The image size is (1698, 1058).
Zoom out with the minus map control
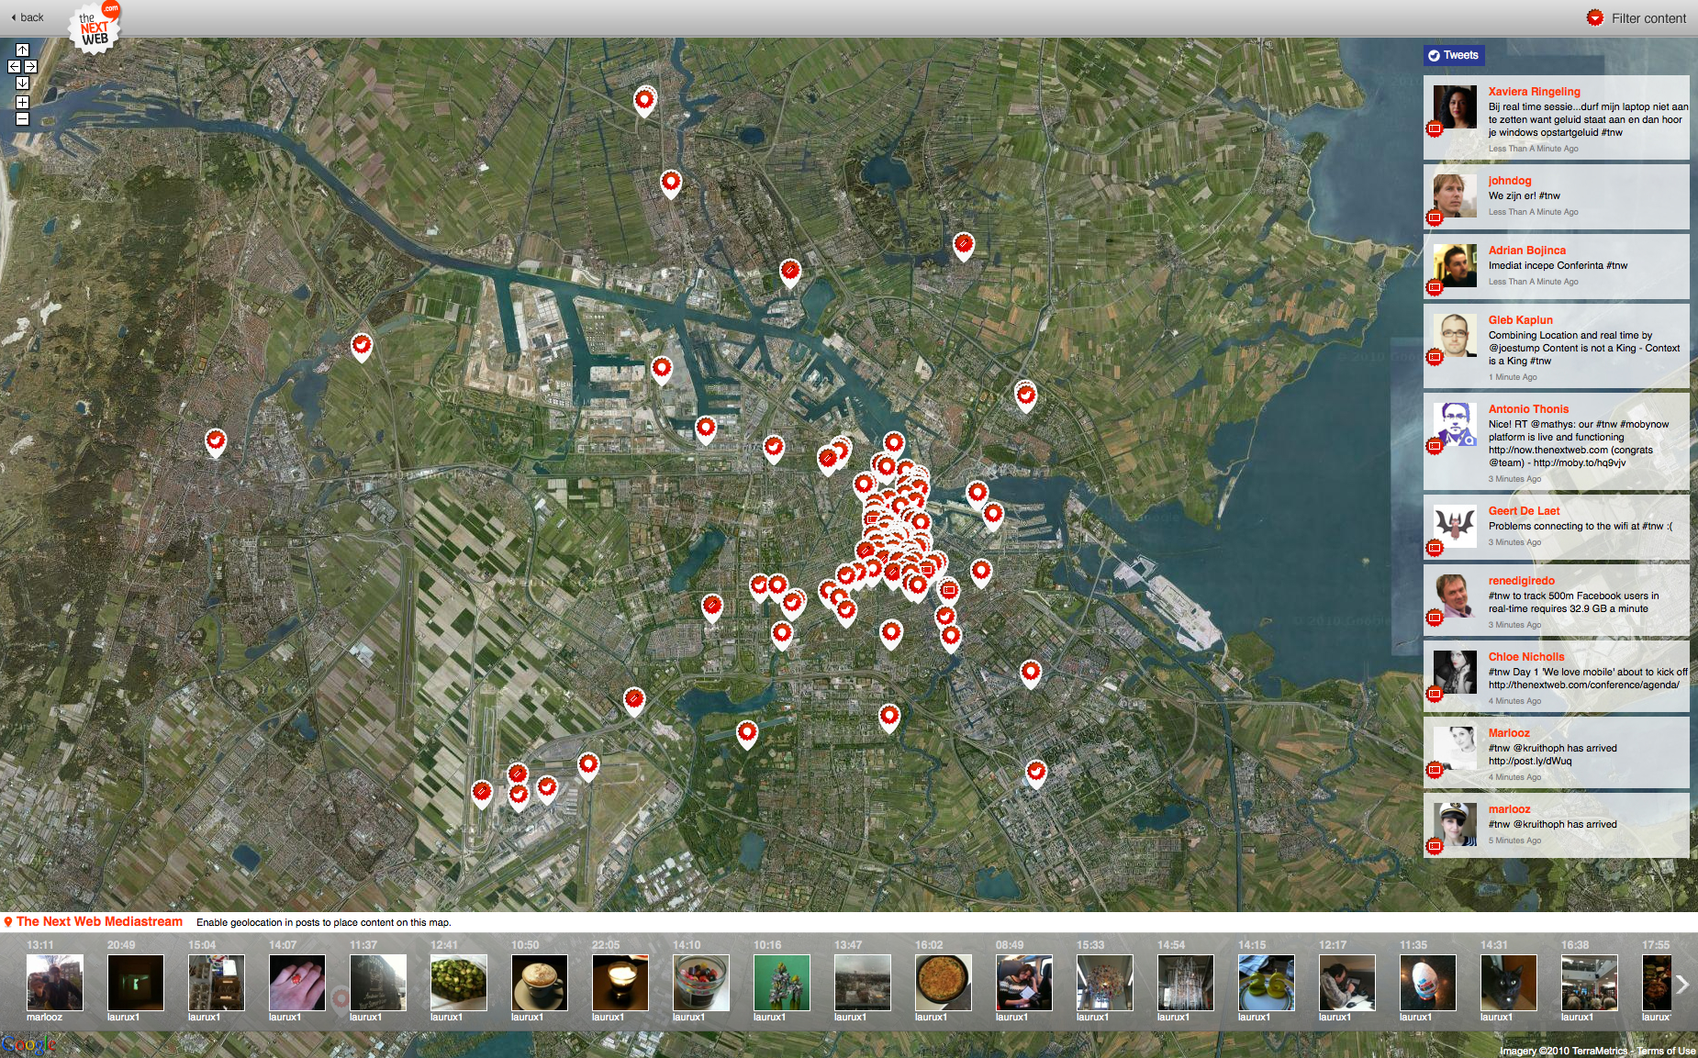point(22,119)
